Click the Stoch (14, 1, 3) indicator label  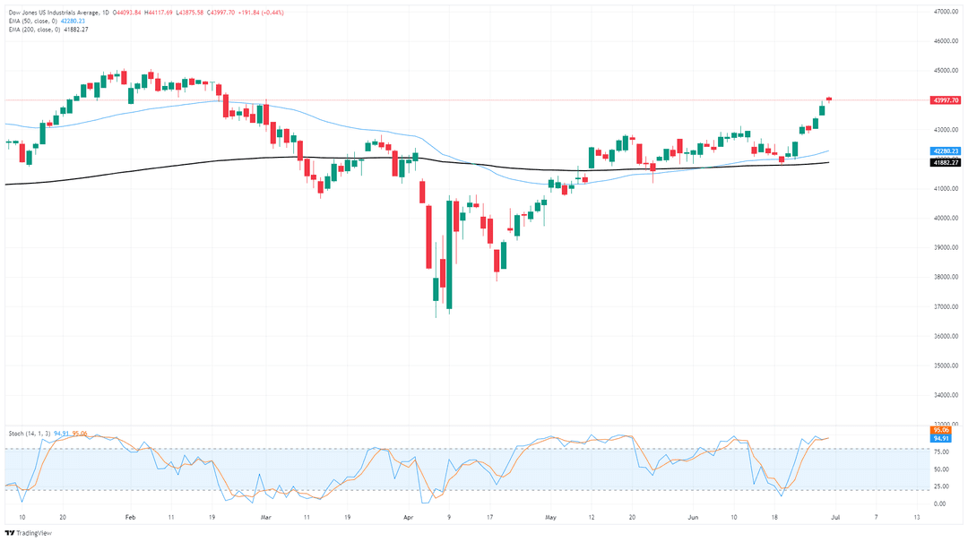pyautogui.click(x=30, y=434)
